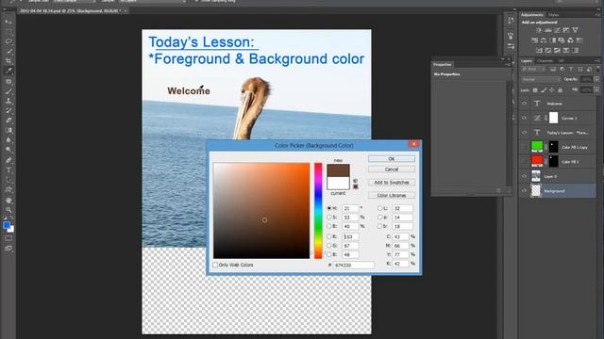Select the S saturation radio button
Image resolution: width=604 pixels, height=339 pixels.
(x=329, y=218)
